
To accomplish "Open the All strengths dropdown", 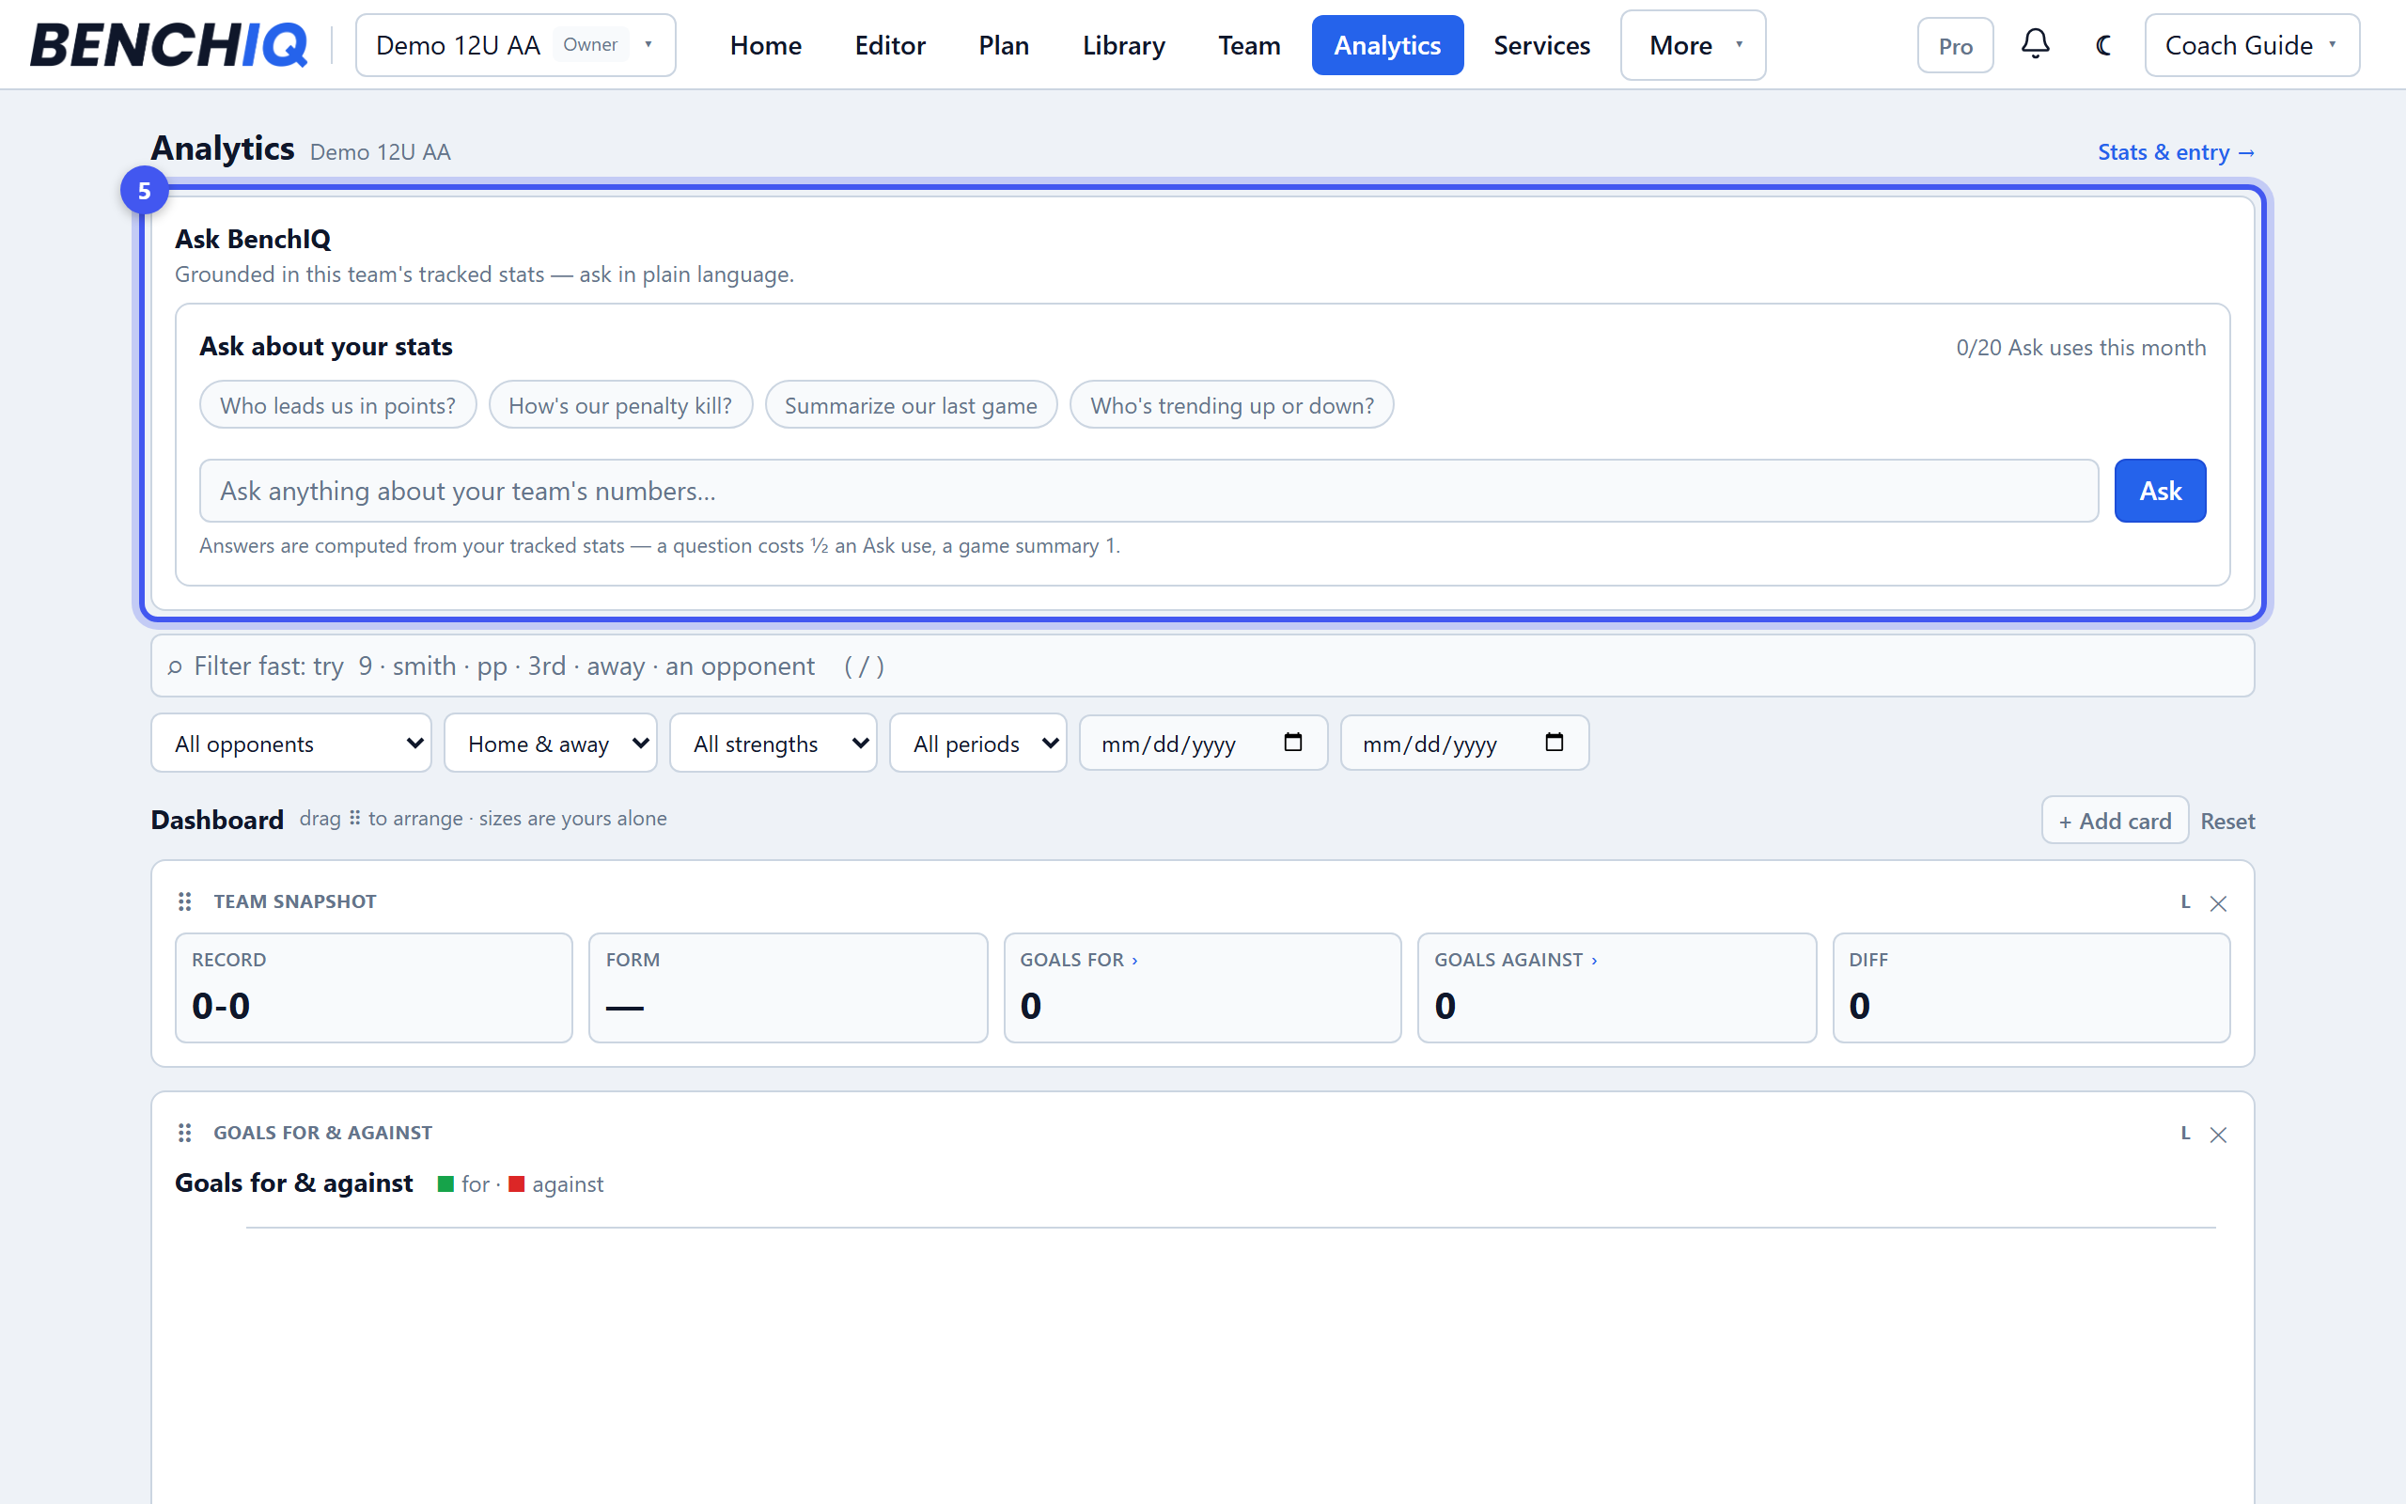I will (773, 743).
